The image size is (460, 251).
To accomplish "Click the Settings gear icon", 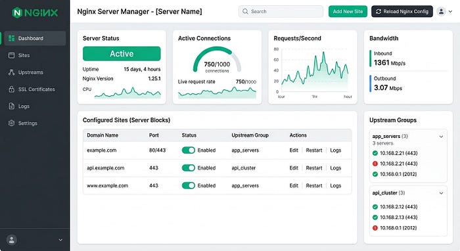I will click(x=11, y=123).
